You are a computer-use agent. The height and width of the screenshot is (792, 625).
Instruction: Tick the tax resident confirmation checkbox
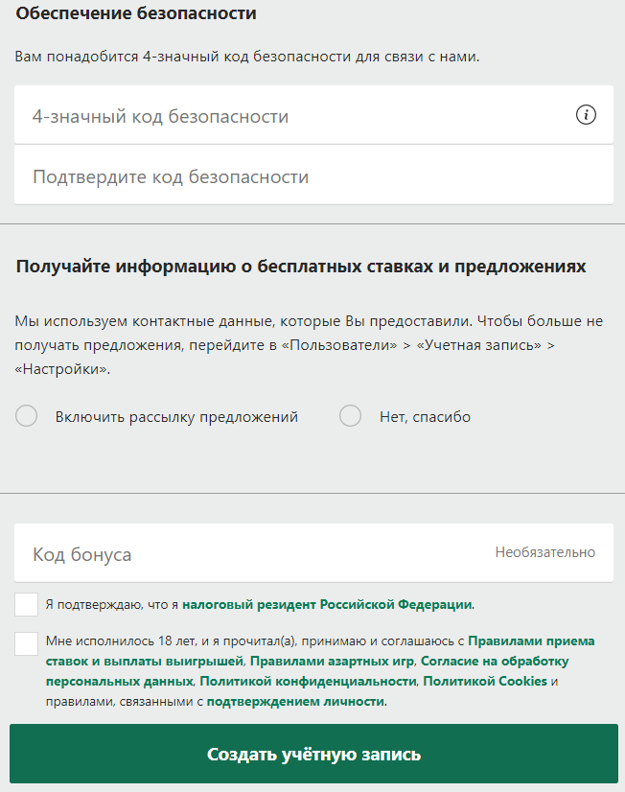pyautogui.click(x=26, y=605)
